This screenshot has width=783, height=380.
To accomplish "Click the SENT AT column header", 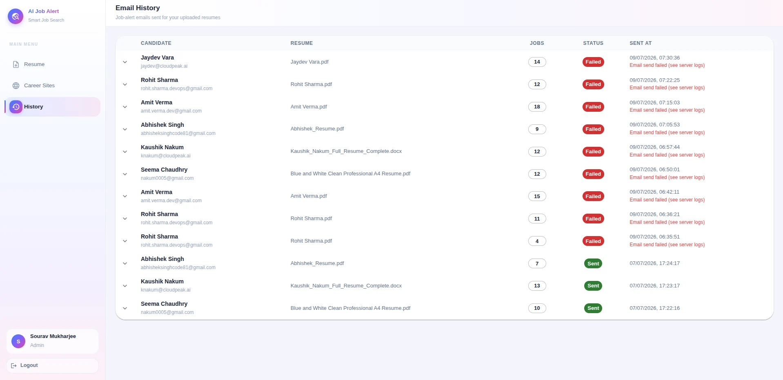I will 641,43.
